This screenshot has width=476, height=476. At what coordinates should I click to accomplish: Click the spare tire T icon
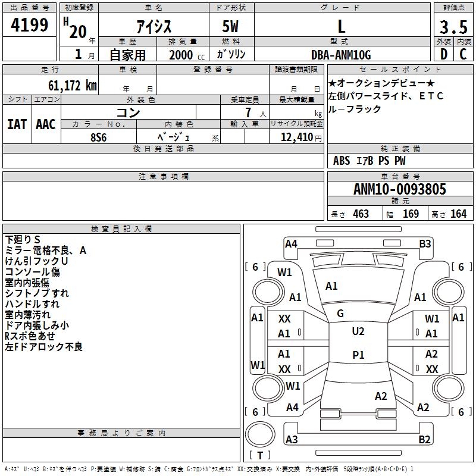(260, 434)
